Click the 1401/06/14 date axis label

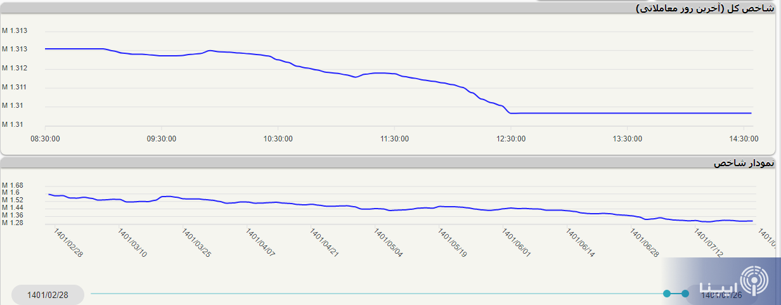(581, 243)
